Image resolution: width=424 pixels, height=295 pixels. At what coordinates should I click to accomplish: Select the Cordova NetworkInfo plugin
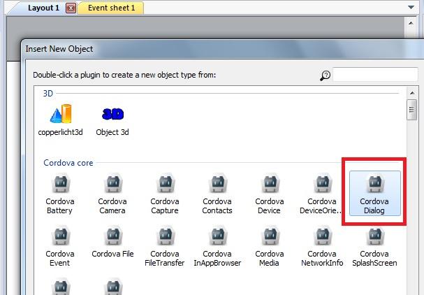[322, 247]
